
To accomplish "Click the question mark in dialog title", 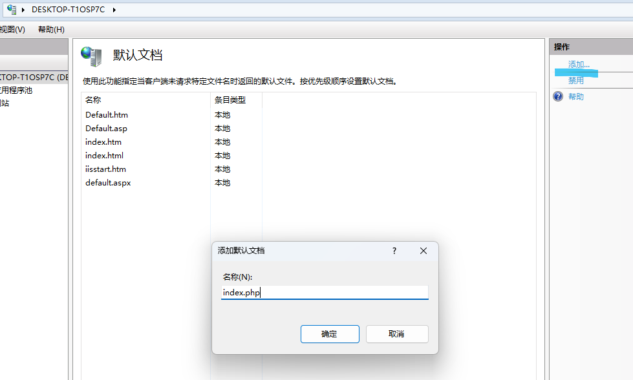I will pyautogui.click(x=394, y=251).
